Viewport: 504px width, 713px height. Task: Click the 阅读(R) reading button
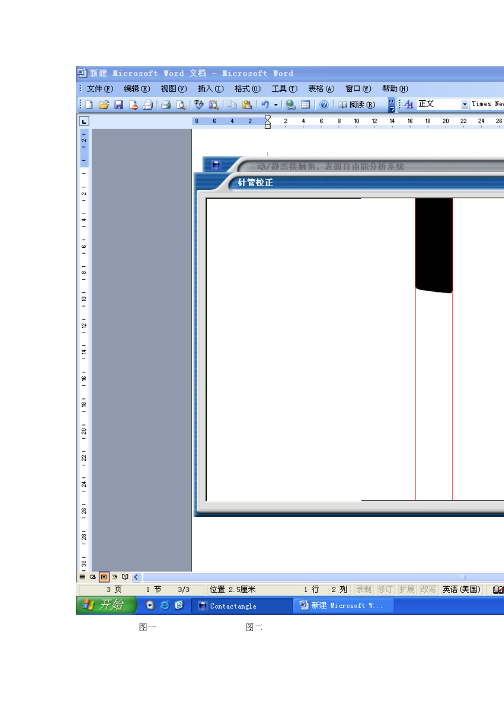[x=357, y=105]
